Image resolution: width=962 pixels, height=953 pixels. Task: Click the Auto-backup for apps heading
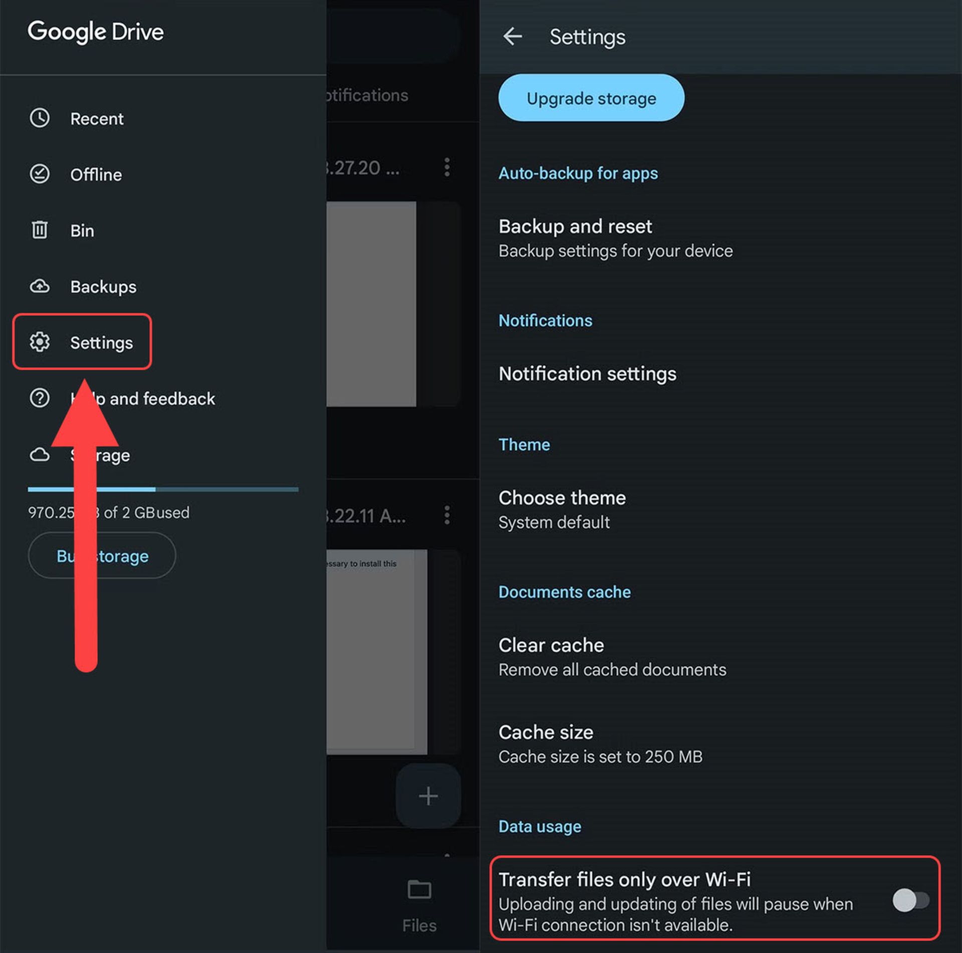(x=578, y=173)
